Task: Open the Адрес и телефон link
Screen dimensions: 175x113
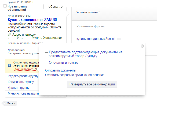Action: click(x=24, y=35)
